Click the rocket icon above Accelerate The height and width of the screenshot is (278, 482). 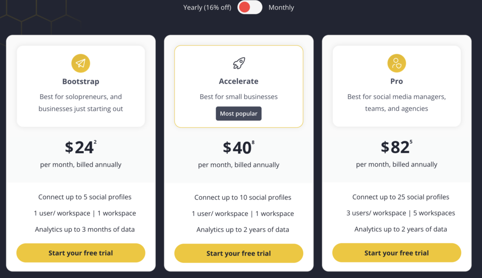238,63
